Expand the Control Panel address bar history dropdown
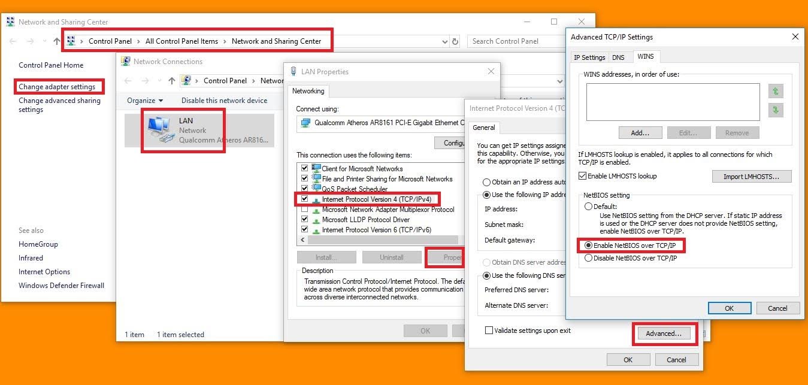The width and height of the screenshot is (808, 385). [x=444, y=41]
